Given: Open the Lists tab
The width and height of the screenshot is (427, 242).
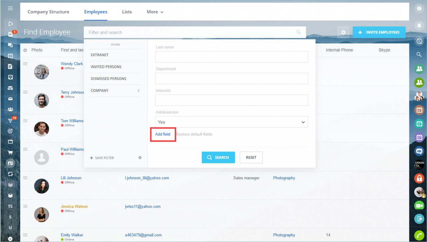Looking at the screenshot, I should click(127, 12).
